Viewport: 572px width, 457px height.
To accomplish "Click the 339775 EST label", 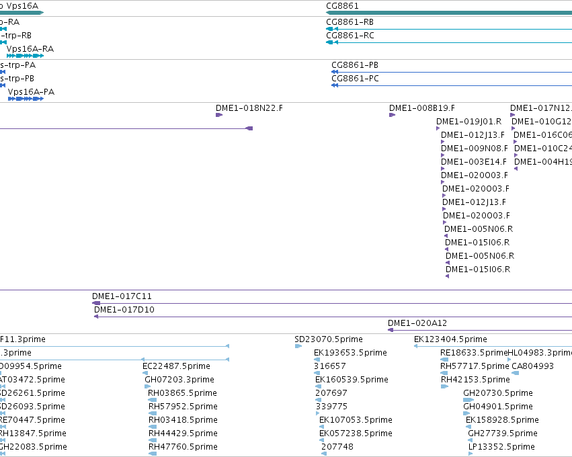I will pyautogui.click(x=331, y=407).
